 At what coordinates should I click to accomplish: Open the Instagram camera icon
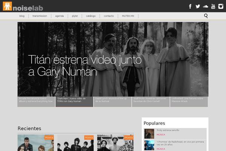pyautogui.click(x=221, y=6)
